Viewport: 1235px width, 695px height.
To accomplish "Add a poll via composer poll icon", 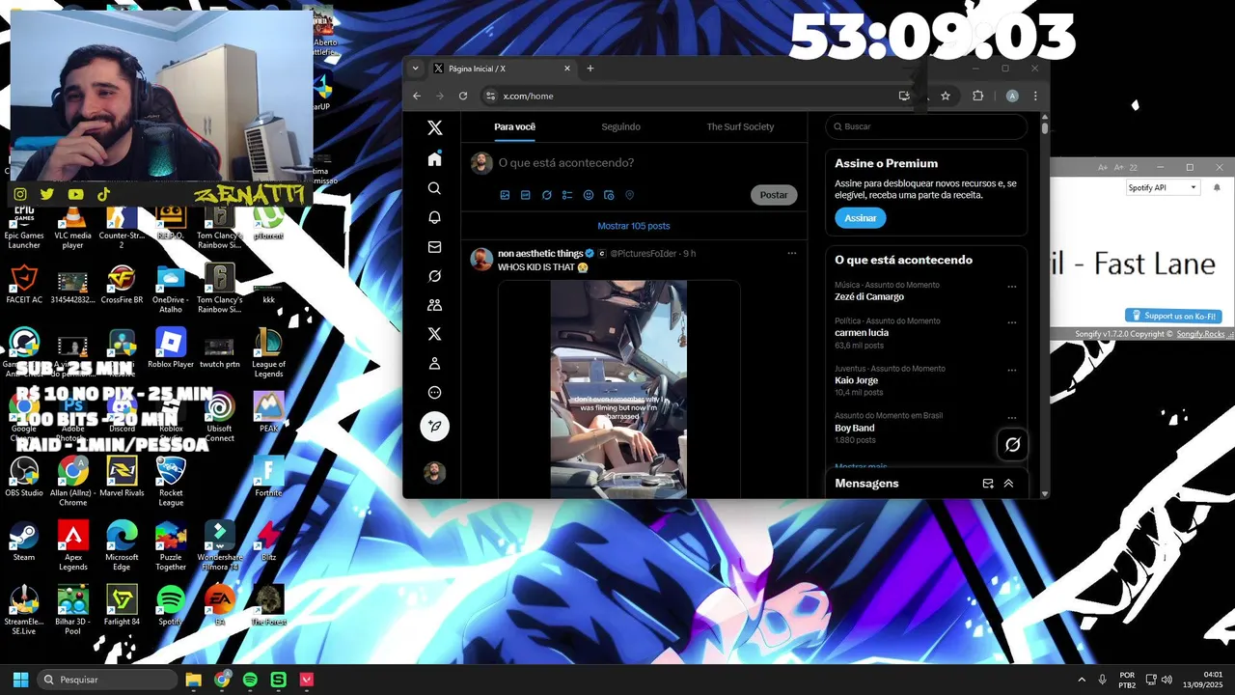I will pyautogui.click(x=567, y=195).
